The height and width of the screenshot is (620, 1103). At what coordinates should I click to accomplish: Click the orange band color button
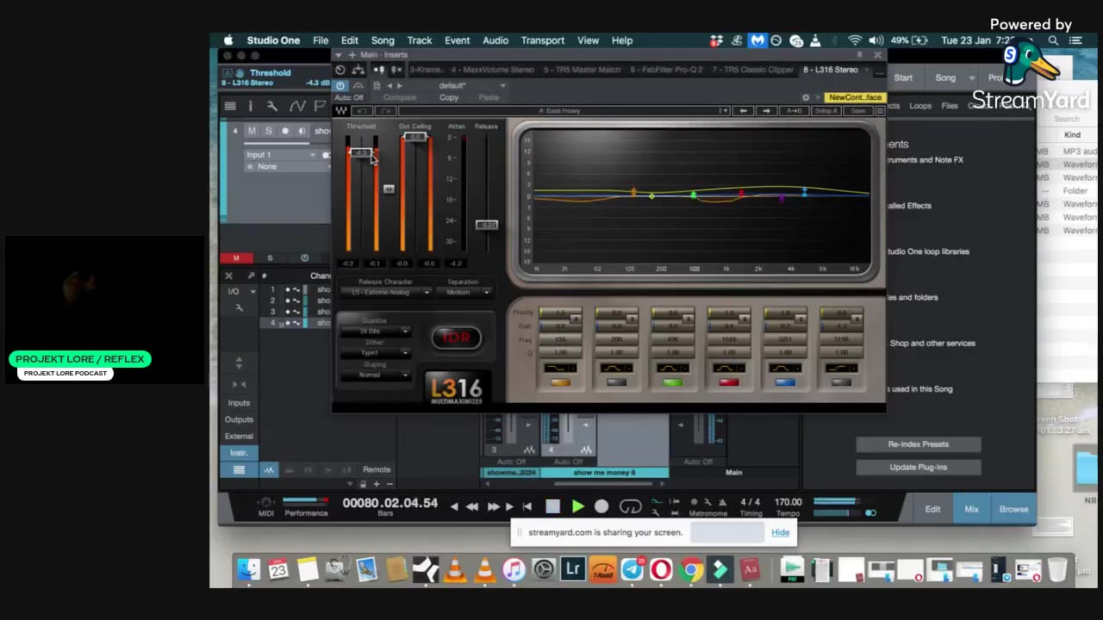[x=559, y=382]
